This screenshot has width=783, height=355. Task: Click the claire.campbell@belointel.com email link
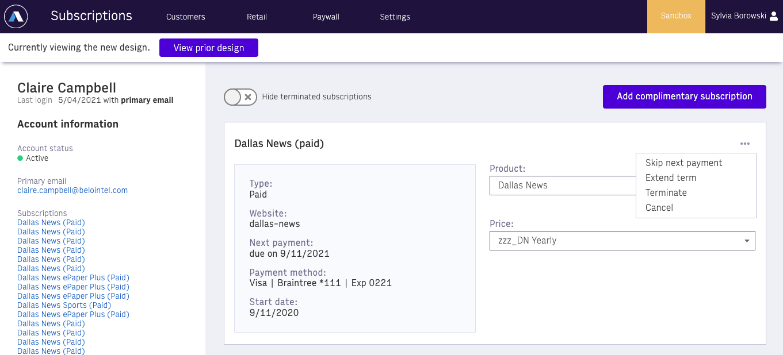pyautogui.click(x=72, y=190)
